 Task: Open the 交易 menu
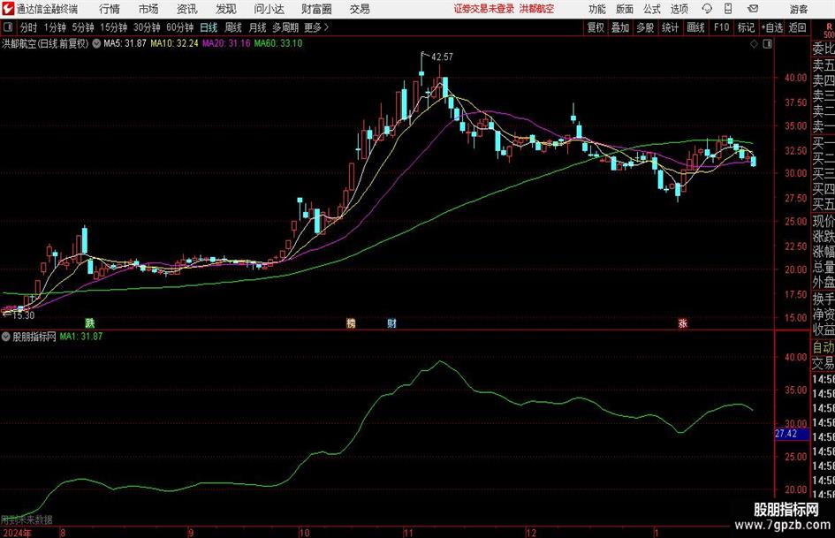tap(360, 9)
